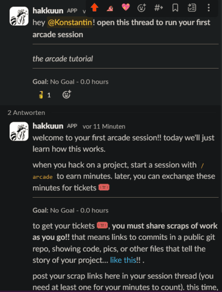Click the red ticket emoji after "minutes for tickets"

pos(104,187)
